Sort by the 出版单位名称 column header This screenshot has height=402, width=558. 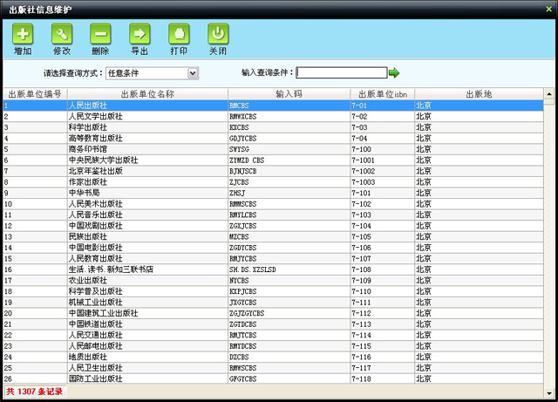pyautogui.click(x=146, y=93)
